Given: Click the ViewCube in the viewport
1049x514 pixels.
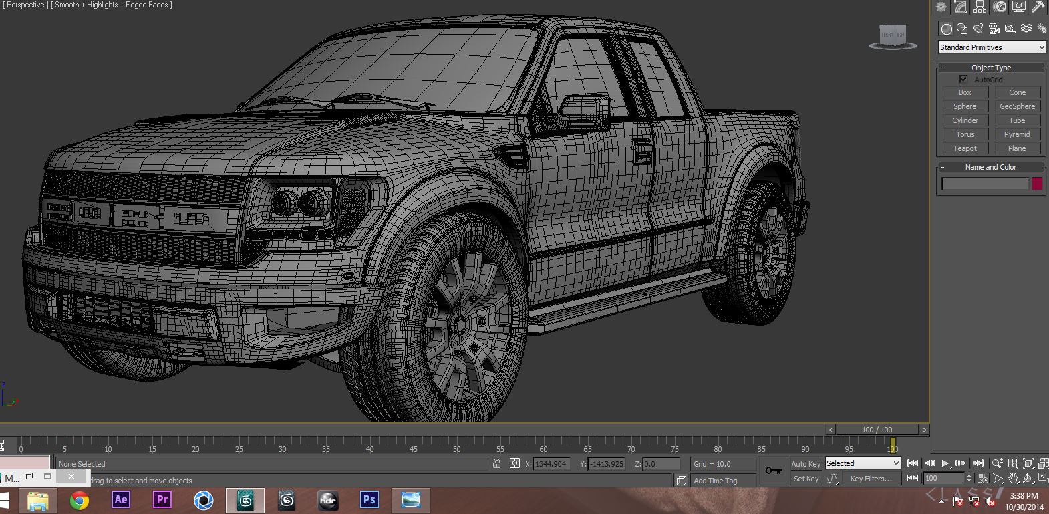Looking at the screenshot, I should click(x=893, y=37).
